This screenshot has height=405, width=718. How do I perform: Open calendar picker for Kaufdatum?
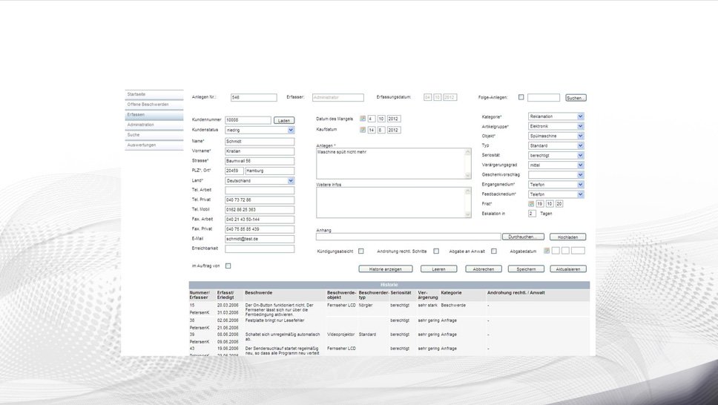(363, 130)
